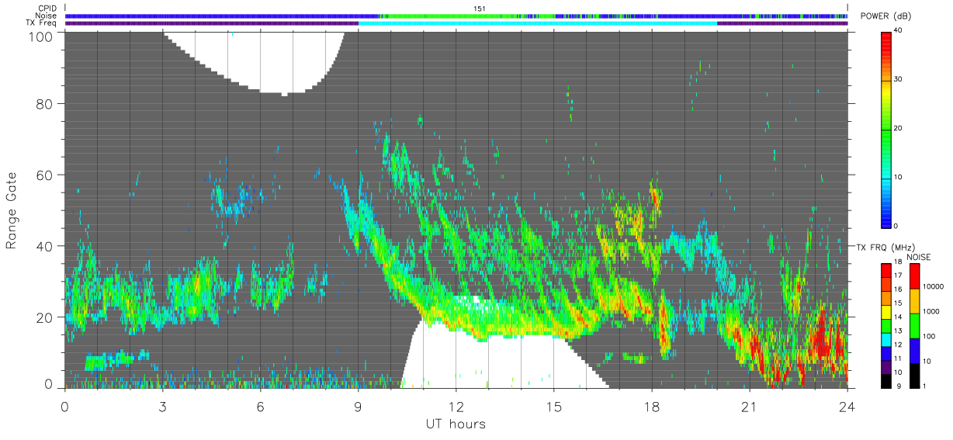
Task: Click the 21 tick on UT hours axis
Action: tap(750, 407)
